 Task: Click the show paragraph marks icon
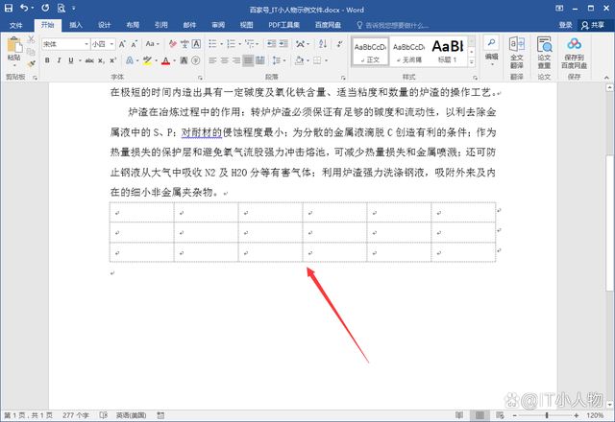pyautogui.click(x=339, y=44)
